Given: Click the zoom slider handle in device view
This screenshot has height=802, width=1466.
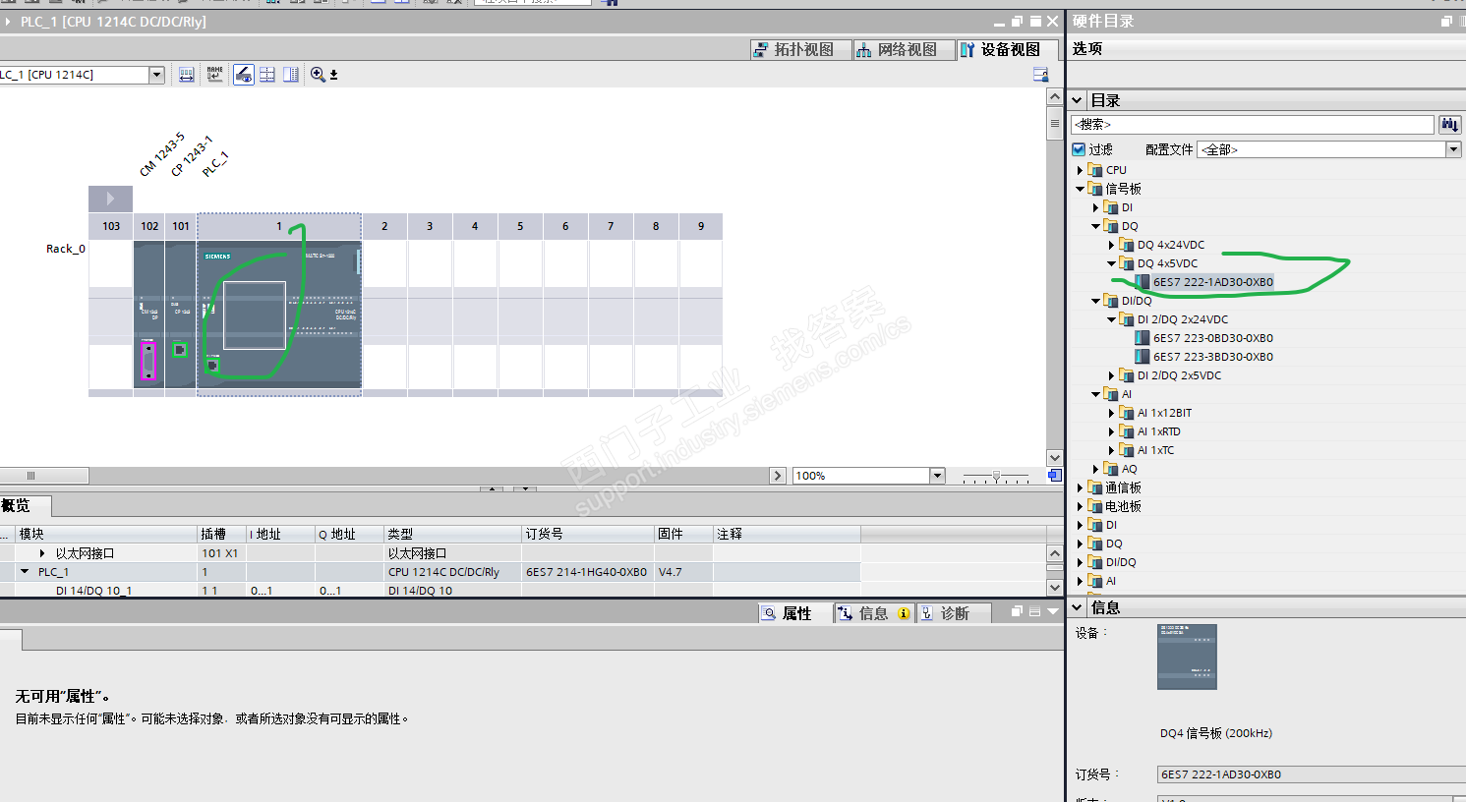Looking at the screenshot, I should click(996, 476).
